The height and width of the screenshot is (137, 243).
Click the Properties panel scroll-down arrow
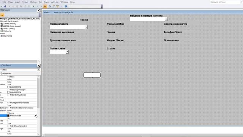(x=38, y=134)
